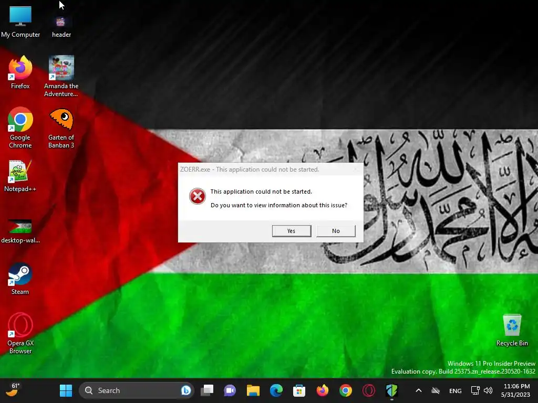The image size is (538, 403).
Task: Launch Google Chrome from the taskbar
Action: coord(346,390)
